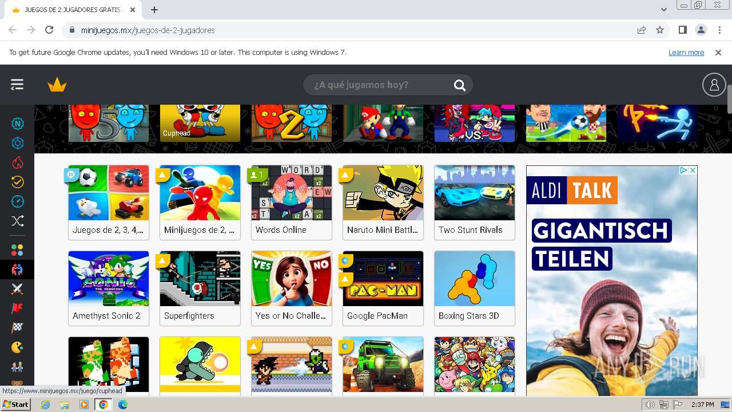
Task: Open the 'Superfighters' game
Action: pos(200,288)
